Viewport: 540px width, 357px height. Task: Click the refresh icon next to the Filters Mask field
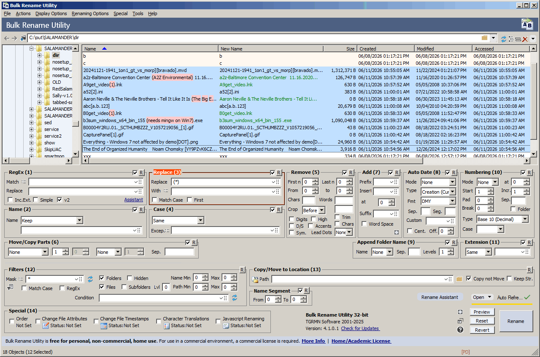pyautogui.click(x=90, y=279)
